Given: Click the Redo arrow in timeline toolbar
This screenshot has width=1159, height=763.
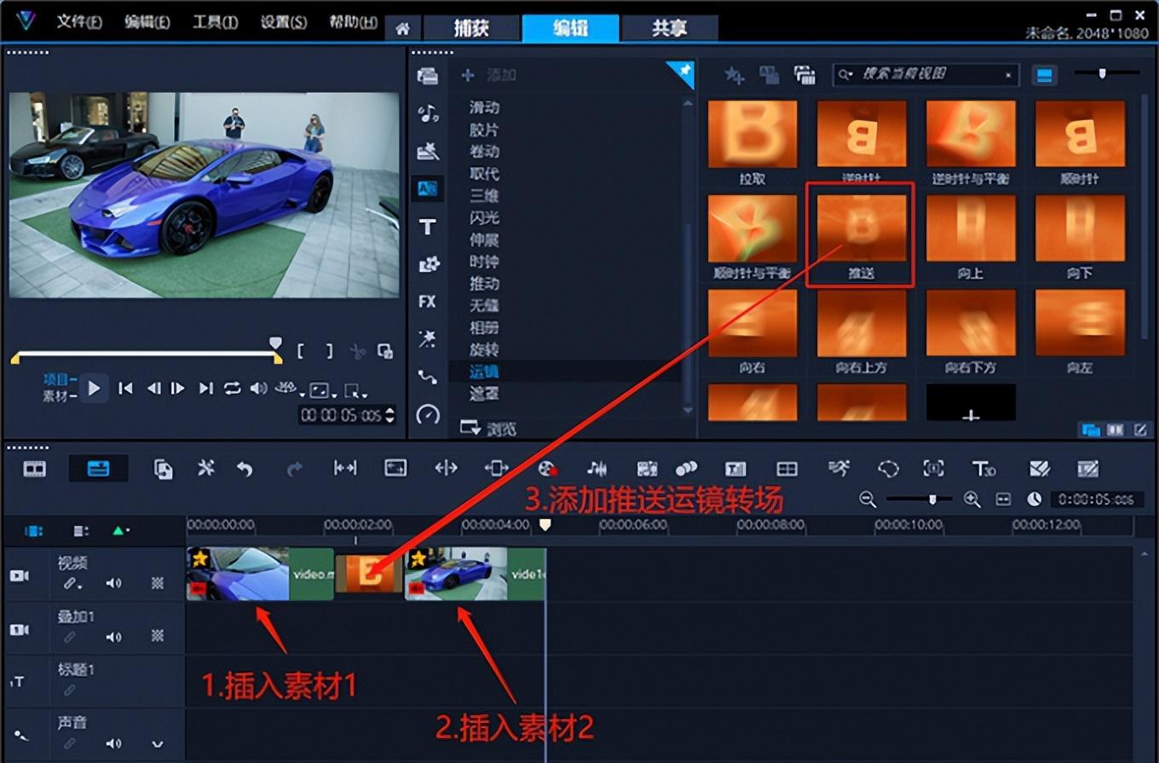Looking at the screenshot, I should coord(295,469).
